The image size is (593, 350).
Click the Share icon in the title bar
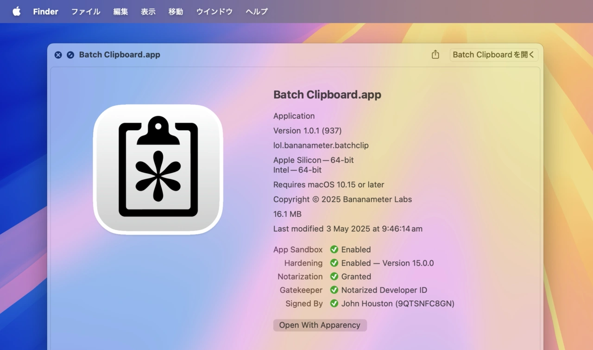[x=435, y=55]
